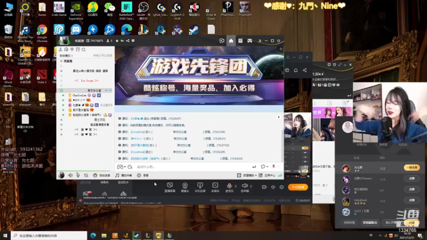The height and width of the screenshot is (240, 427).
Task: Open 对局详情 match details
Action: tap(350, 222)
